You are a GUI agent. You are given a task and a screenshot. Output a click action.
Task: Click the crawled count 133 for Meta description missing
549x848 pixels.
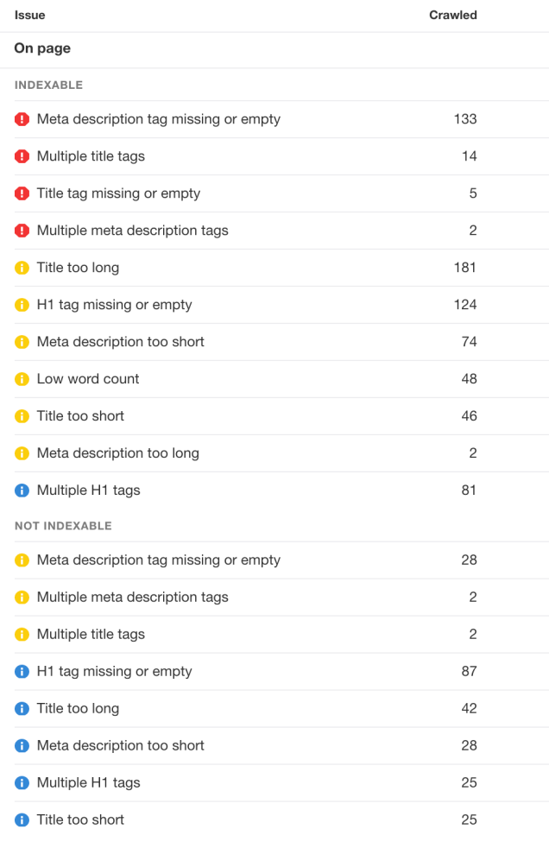(x=464, y=119)
